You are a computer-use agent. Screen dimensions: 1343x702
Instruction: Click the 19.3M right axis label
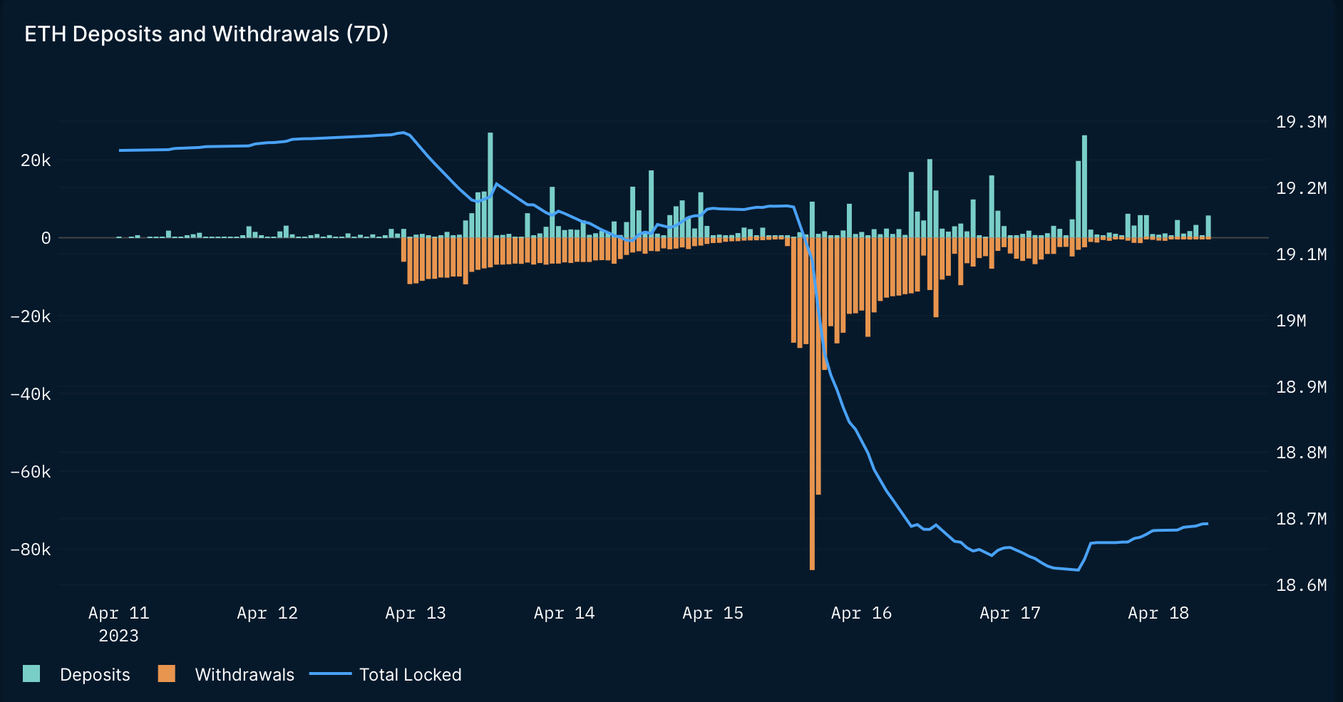[1301, 122]
